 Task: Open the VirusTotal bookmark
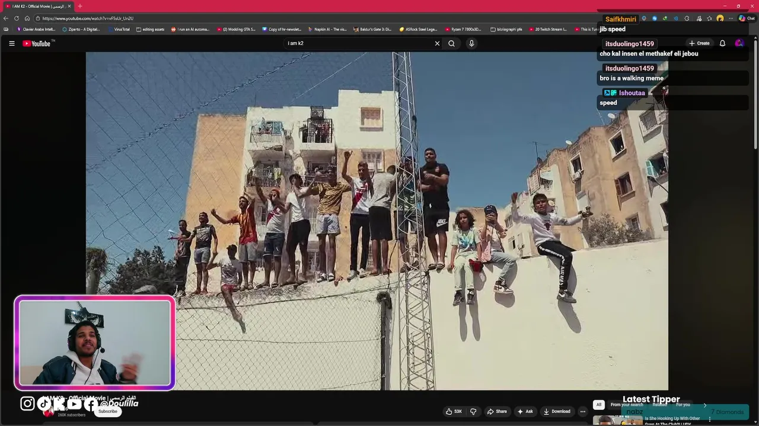point(119,29)
